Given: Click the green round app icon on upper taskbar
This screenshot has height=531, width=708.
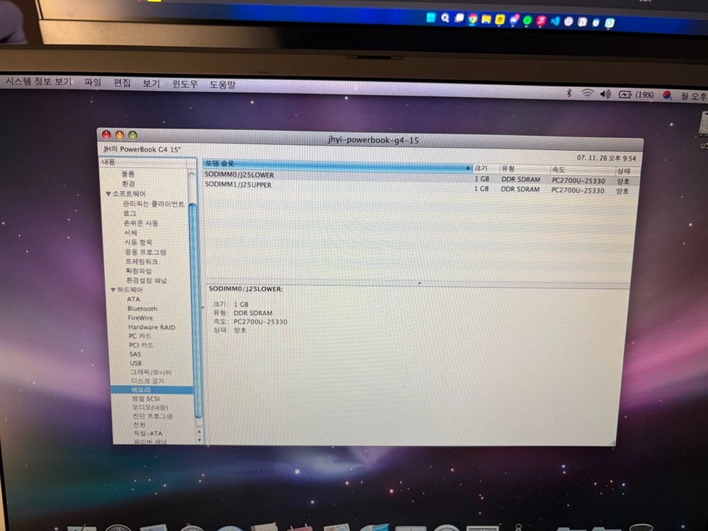Looking at the screenshot, I should [527, 21].
